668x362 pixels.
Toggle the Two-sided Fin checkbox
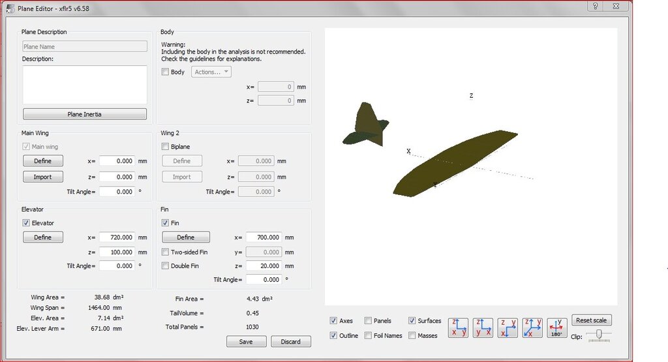point(165,252)
